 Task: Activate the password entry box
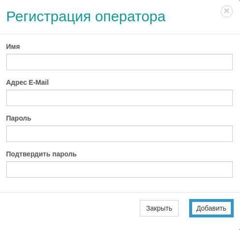[120, 134]
